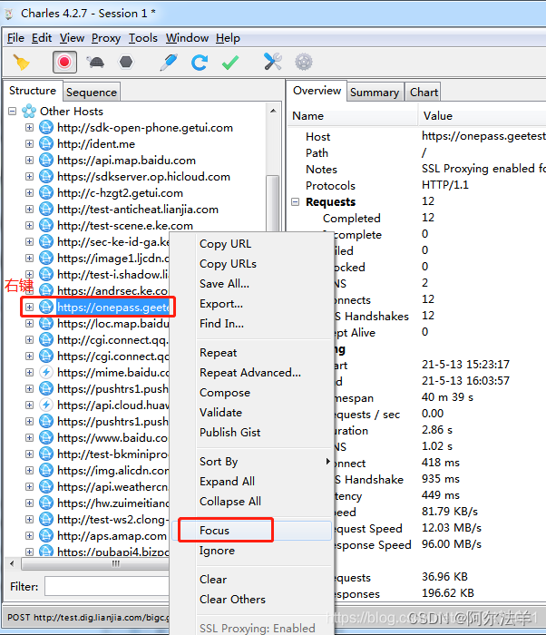Open the Window menu
The width and height of the screenshot is (546, 635).
tap(187, 38)
